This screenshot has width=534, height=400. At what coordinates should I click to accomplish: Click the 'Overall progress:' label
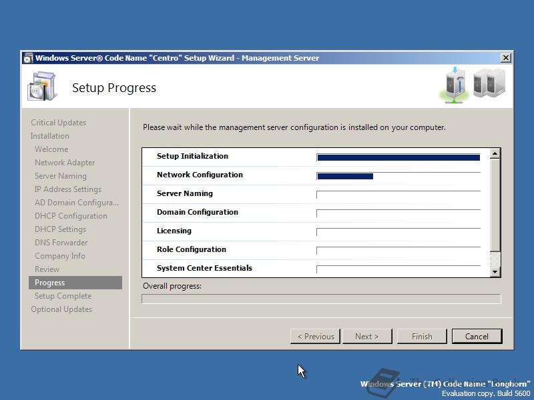[172, 286]
